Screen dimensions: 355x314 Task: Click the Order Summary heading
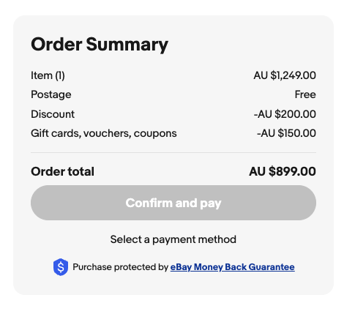(x=100, y=45)
